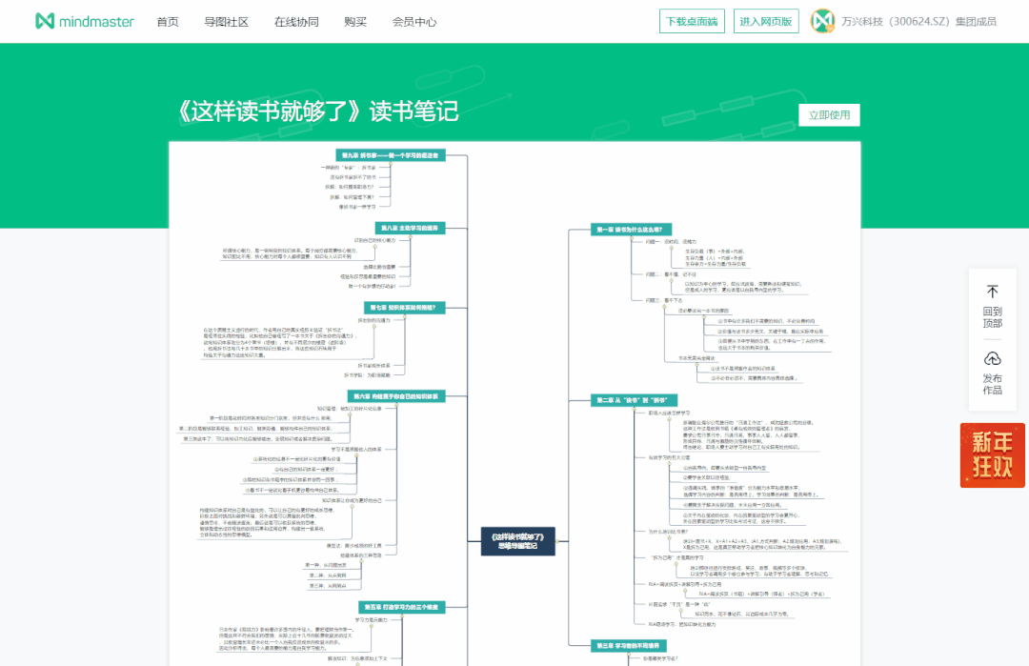Click the page title 《这样读书就够了》读书笔记
Screen dimensions: 1029x666
point(317,111)
